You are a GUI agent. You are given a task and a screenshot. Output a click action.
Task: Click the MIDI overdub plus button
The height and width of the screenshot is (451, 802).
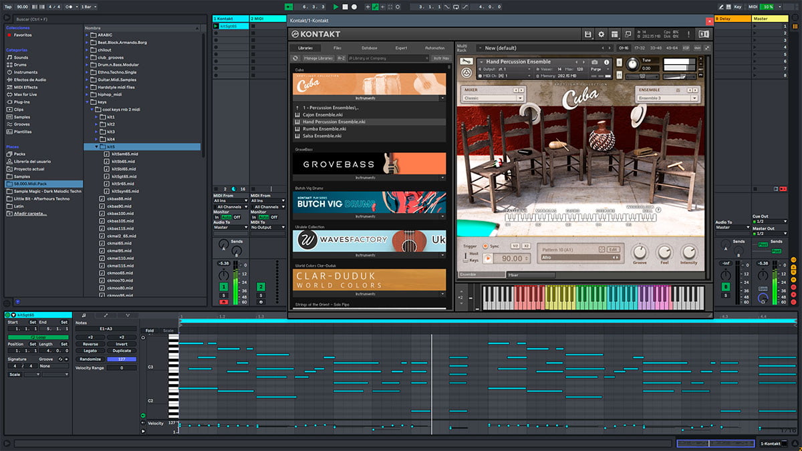coord(366,7)
